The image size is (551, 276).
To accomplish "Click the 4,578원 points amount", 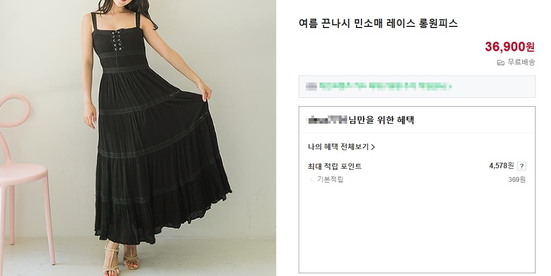I will coord(501,165).
